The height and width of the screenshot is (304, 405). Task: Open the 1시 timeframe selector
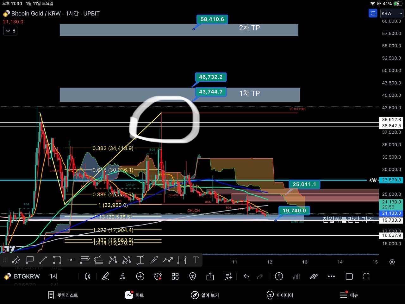[53, 276]
